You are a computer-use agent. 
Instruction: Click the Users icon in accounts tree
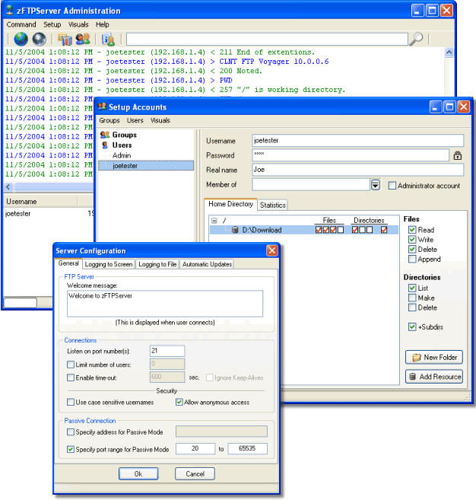[105, 145]
